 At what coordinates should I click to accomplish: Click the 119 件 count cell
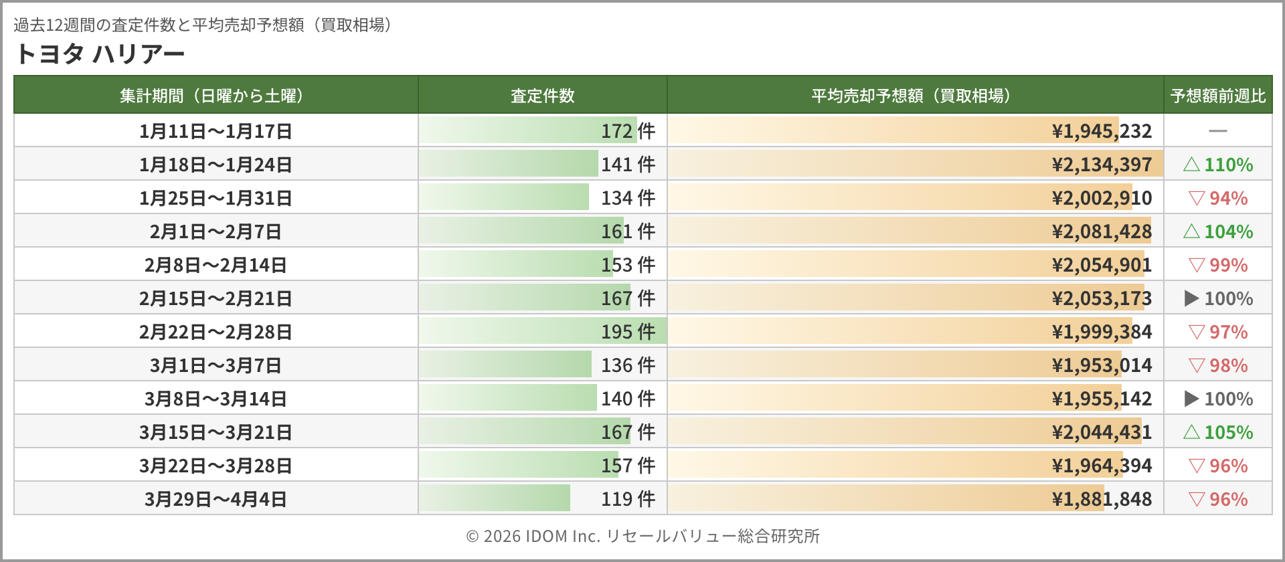627,499
